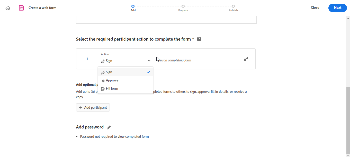The image size is (350, 157).
Task: Click the Close button
Action: (x=315, y=8)
